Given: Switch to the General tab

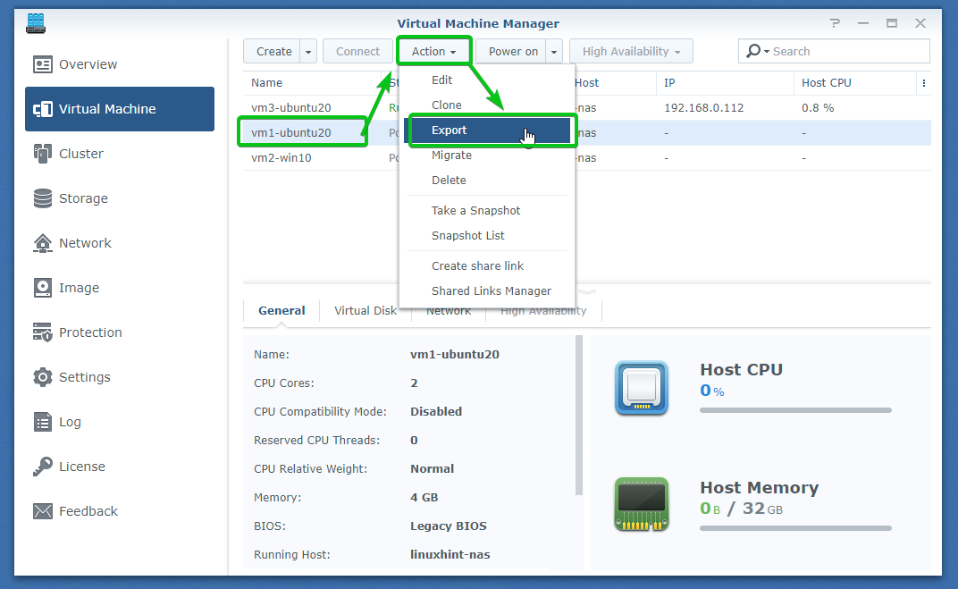Looking at the screenshot, I should click(x=282, y=310).
